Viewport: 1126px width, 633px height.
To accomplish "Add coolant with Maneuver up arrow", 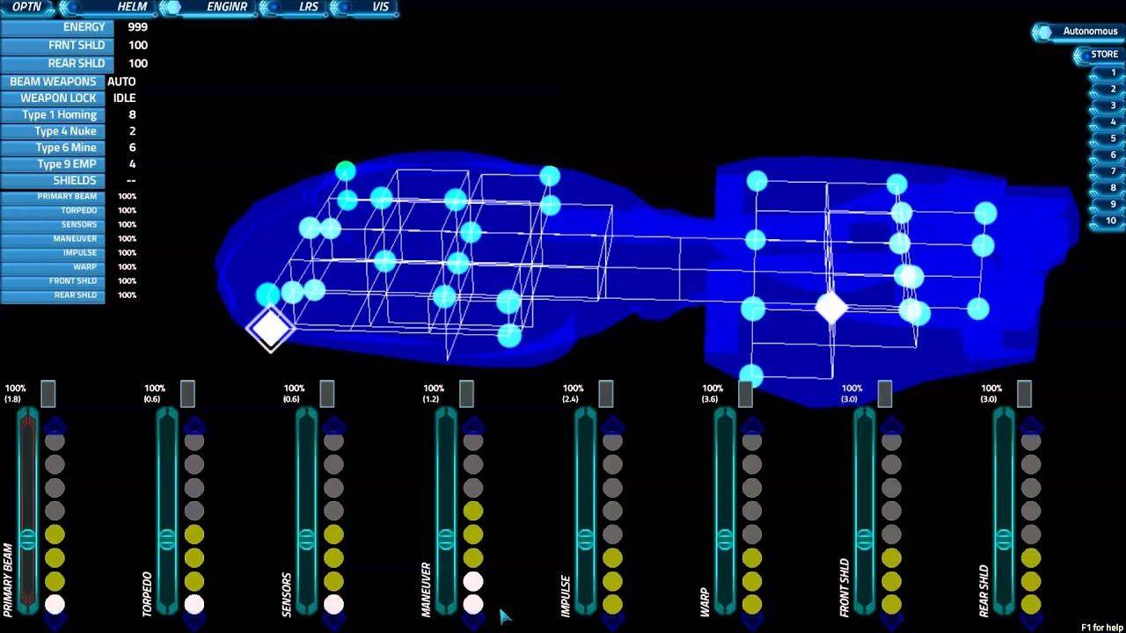I will click(x=473, y=426).
